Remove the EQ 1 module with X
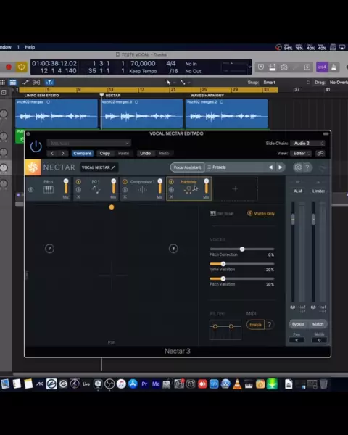 click(x=78, y=196)
